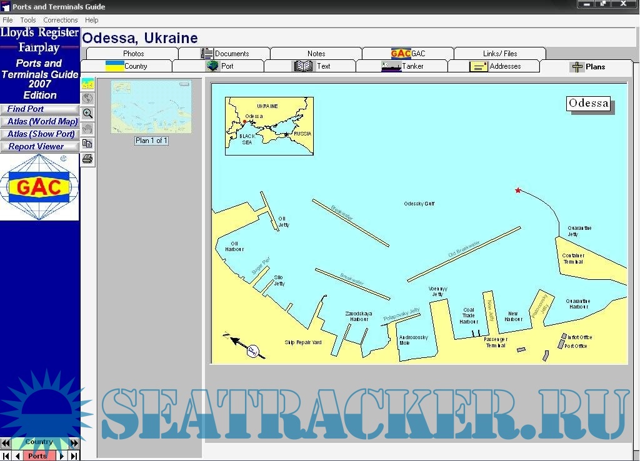Click the map plan view icon

click(x=87, y=84)
